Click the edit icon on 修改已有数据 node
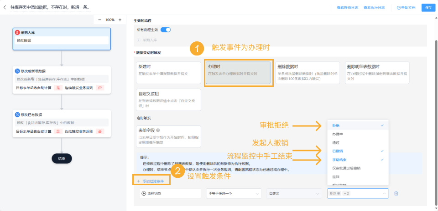Screen dimensions: 438x211 17,115
